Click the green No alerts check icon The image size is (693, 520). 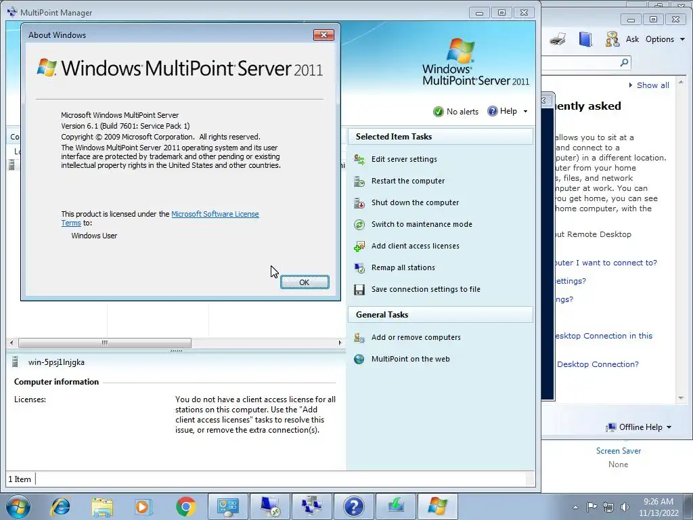(x=438, y=112)
